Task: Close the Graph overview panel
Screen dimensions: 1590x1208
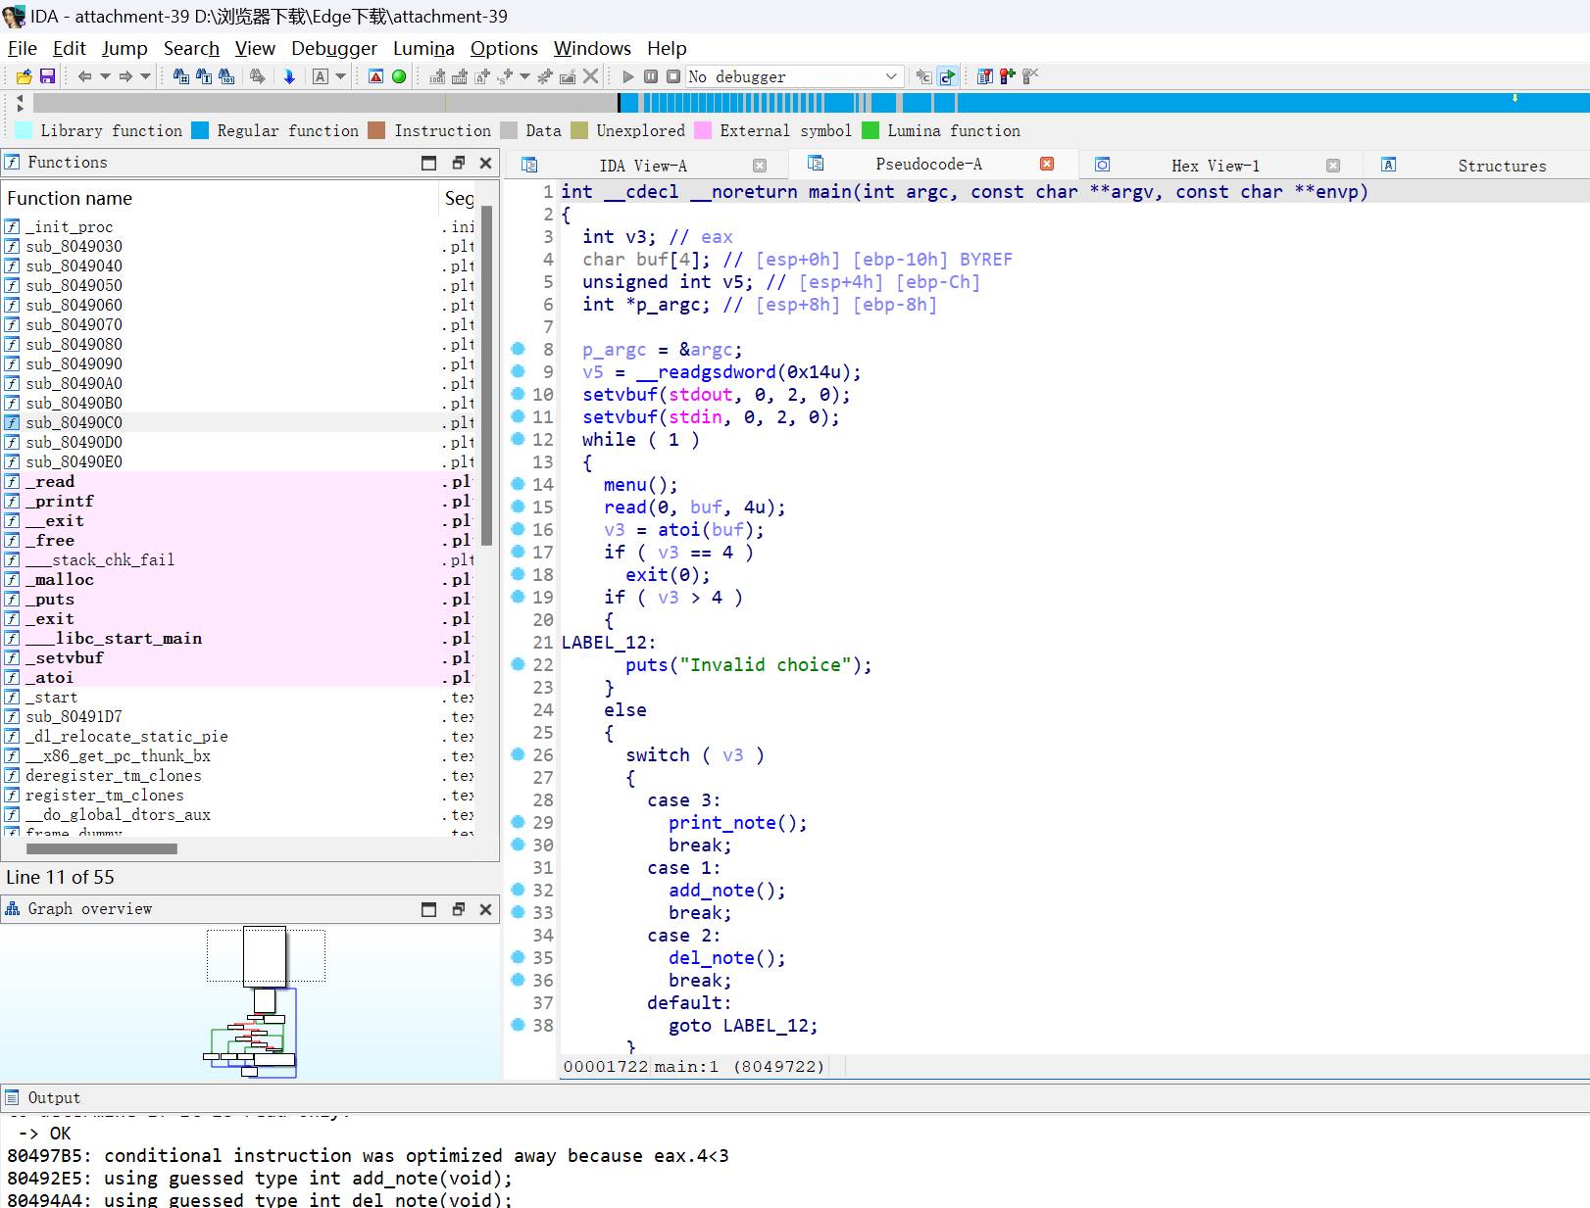Action: [x=485, y=909]
